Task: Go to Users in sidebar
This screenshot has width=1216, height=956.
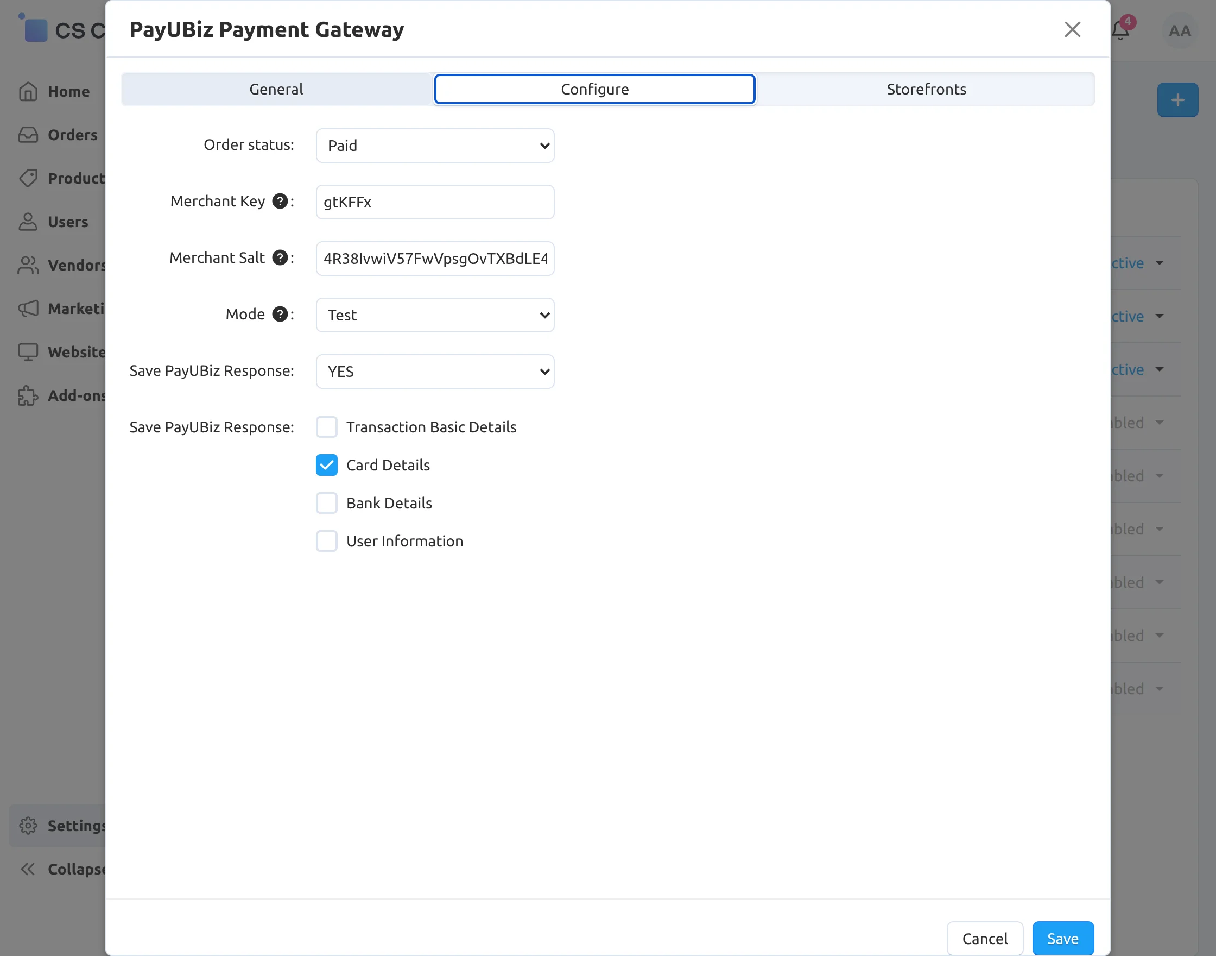Action: pyautogui.click(x=68, y=222)
